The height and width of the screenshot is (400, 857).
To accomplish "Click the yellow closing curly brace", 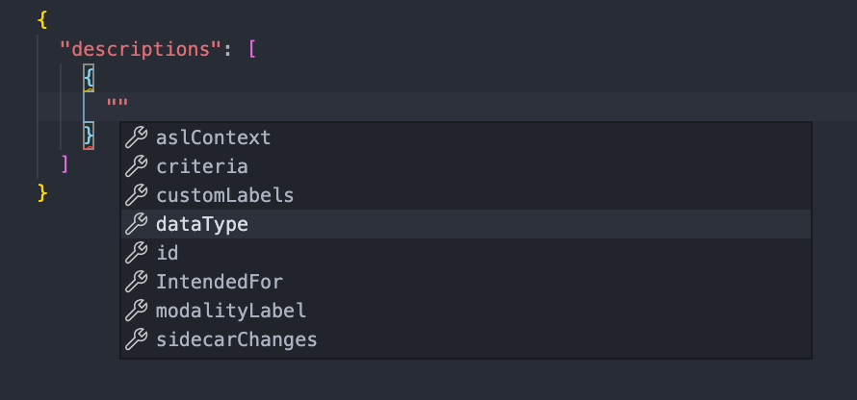I will [x=42, y=192].
